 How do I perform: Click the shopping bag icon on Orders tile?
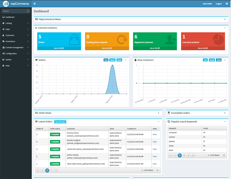click(74, 40)
